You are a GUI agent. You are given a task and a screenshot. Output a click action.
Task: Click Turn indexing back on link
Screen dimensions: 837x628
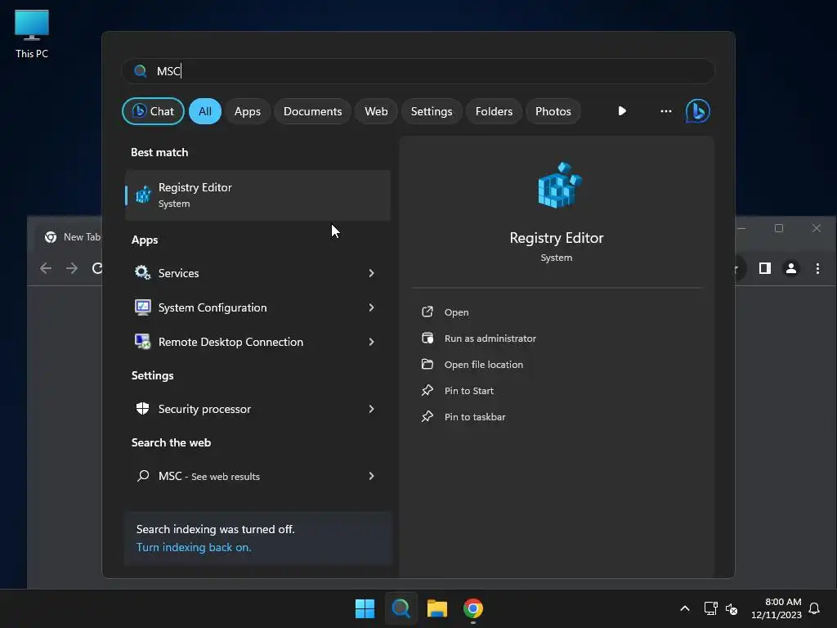click(194, 547)
